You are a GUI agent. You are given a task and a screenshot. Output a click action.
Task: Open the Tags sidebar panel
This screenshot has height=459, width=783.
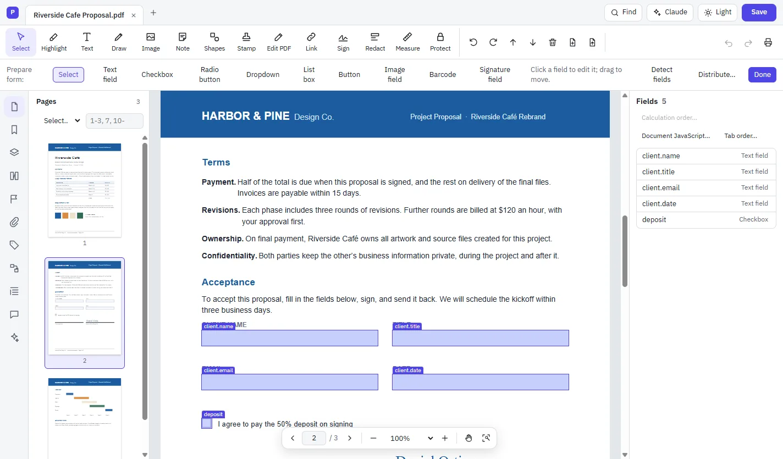click(x=14, y=245)
